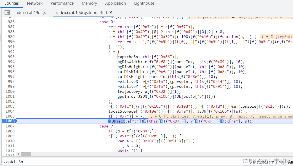Set a breakpoint on line 993

click(x=11, y=57)
